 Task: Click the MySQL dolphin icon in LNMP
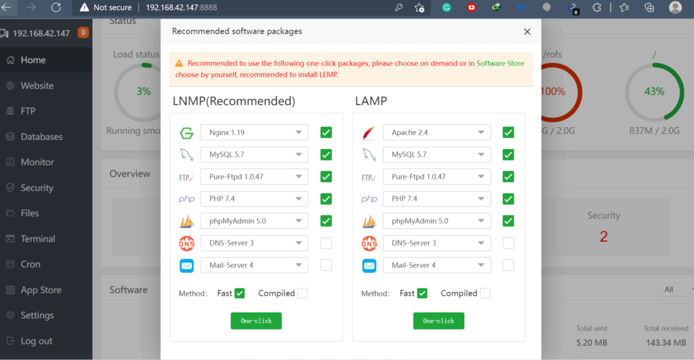(187, 154)
